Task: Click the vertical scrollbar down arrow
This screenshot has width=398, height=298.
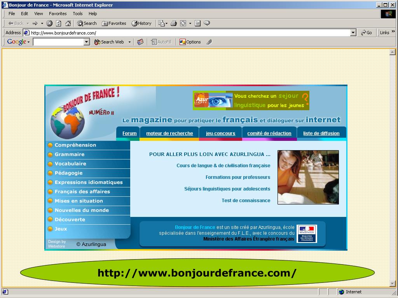Action: pyautogui.click(x=393, y=284)
